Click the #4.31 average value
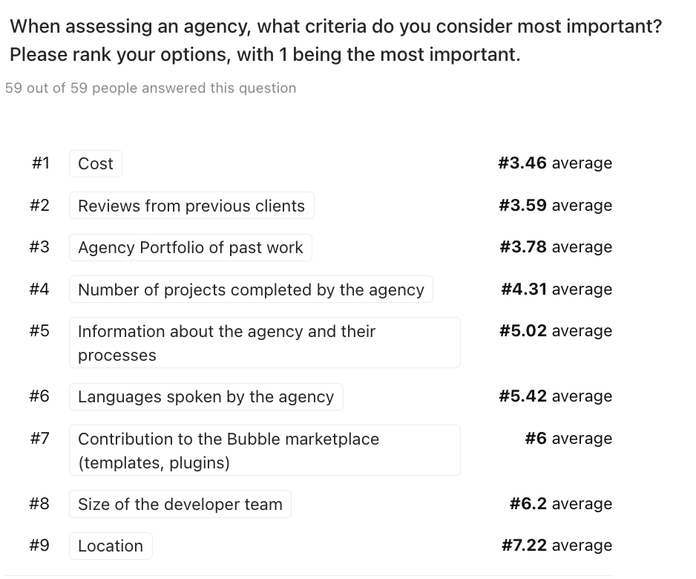696x579 pixels. pos(557,289)
